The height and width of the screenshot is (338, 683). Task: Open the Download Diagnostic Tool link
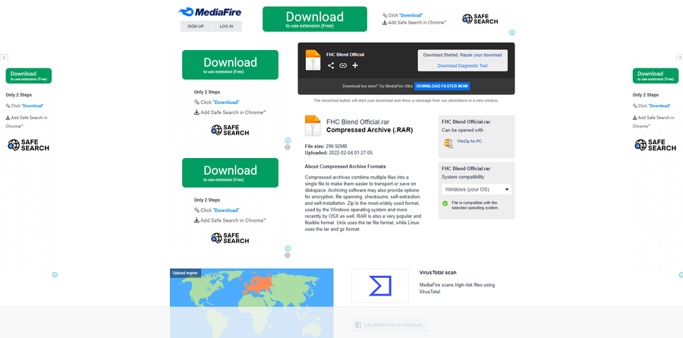tap(463, 66)
